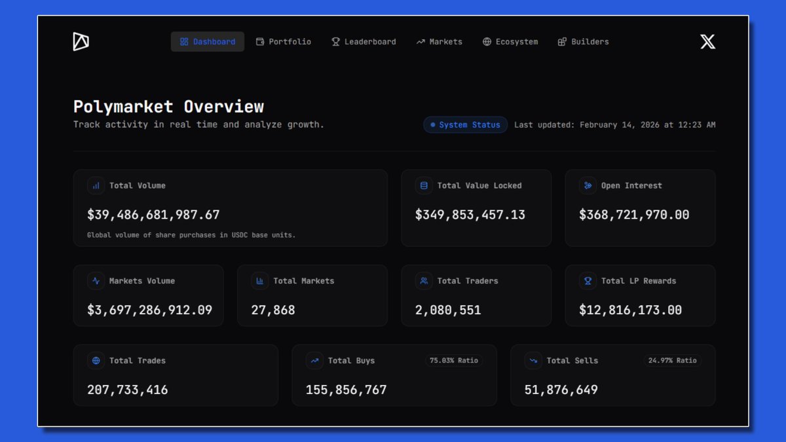Viewport: 786px width, 442px height.
Task: Click the 155,856,767 total buys value
Action: pos(346,390)
